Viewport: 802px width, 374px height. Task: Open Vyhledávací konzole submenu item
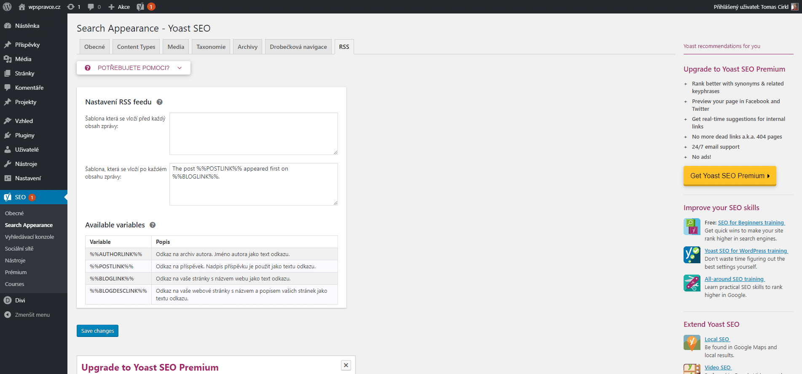[x=30, y=237]
